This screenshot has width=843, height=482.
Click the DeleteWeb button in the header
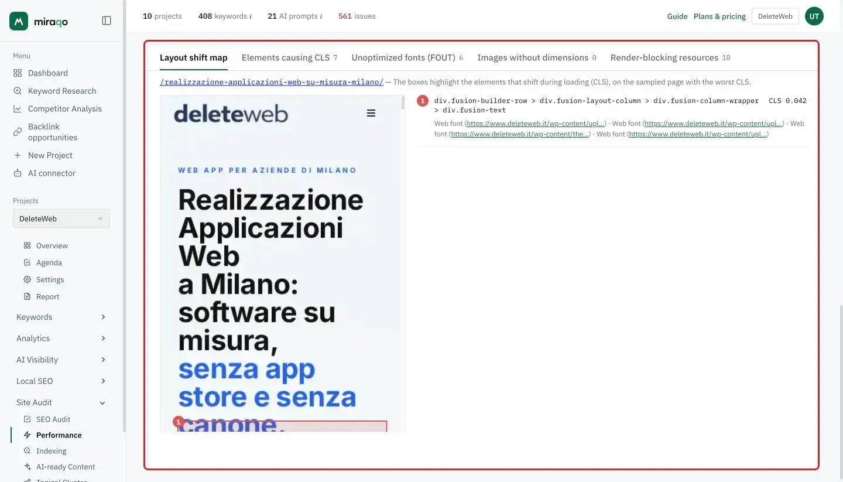(x=775, y=16)
